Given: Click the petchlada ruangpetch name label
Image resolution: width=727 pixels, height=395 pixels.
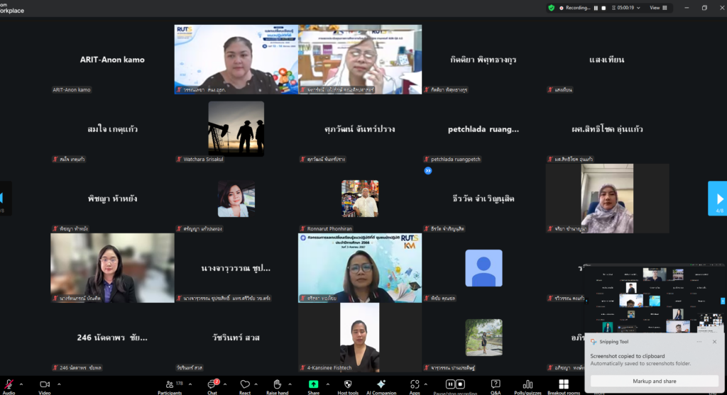Looking at the screenshot, I should [452, 160].
